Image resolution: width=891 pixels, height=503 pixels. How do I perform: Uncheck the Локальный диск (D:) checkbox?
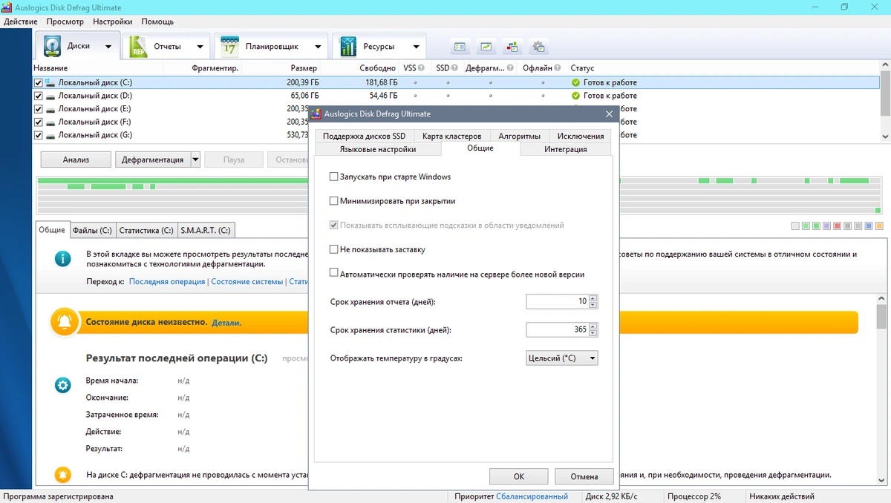point(39,96)
